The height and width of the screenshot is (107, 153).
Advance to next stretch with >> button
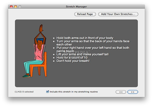point(133,92)
